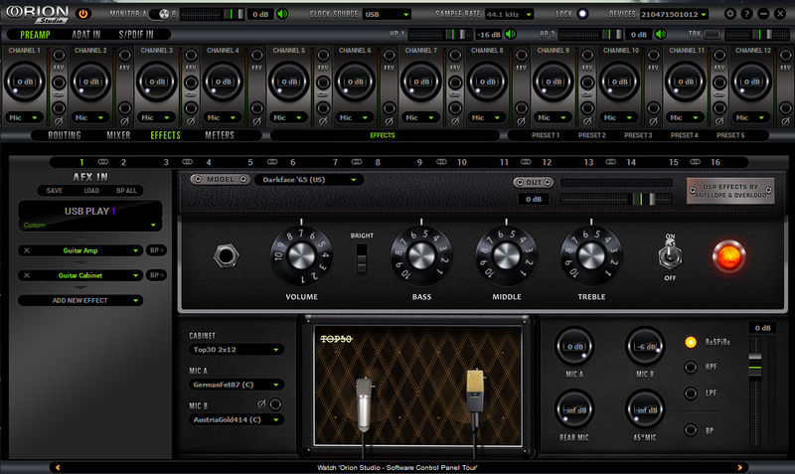Viewport: 795px width, 474px height.
Task: Open the help question mark icon
Action: point(746,14)
